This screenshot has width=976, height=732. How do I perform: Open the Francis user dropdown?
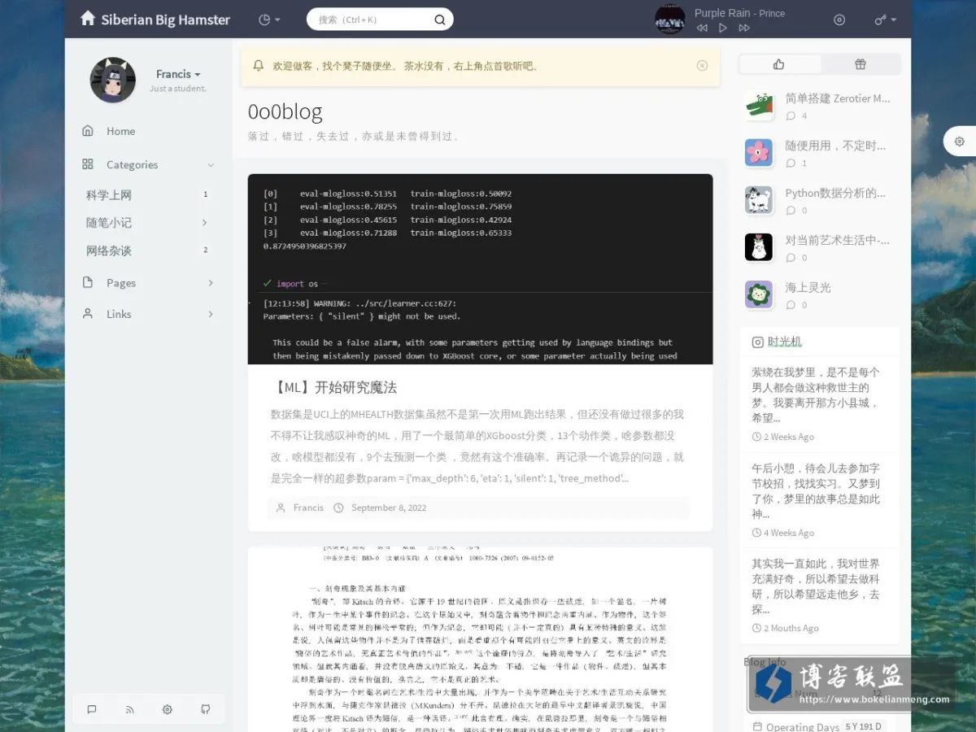[178, 74]
